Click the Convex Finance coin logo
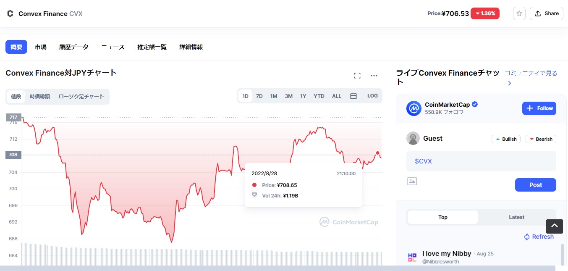Image resolution: width=568 pixels, height=271 pixels. pyautogui.click(x=10, y=13)
